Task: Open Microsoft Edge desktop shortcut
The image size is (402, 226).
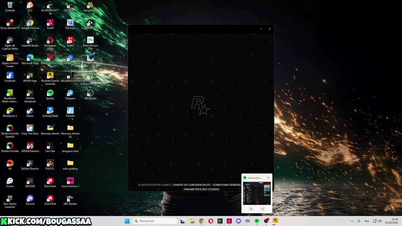Action: click(x=30, y=59)
